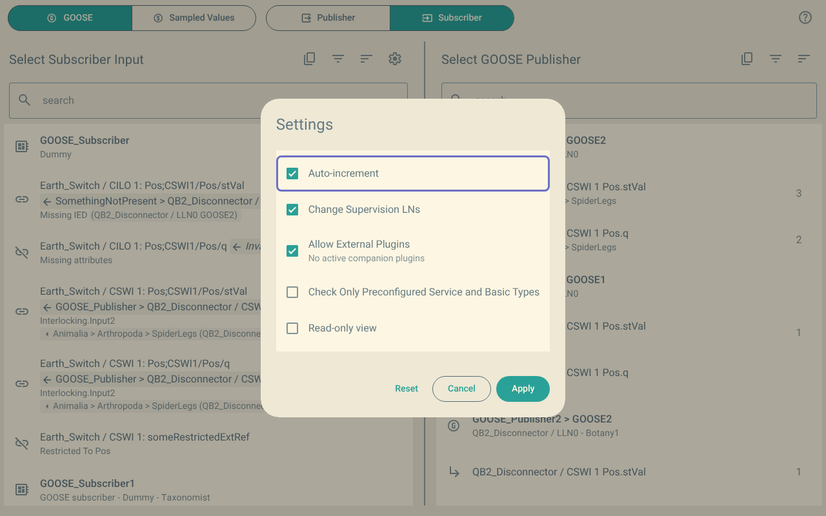Click Missing attributes text
Image resolution: width=826 pixels, height=516 pixels.
click(x=76, y=260)
